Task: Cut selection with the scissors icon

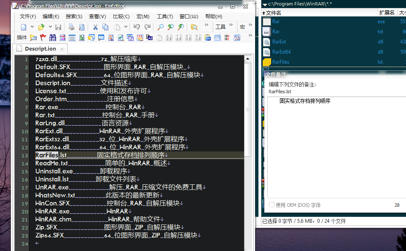Action: tap(95, 27)
